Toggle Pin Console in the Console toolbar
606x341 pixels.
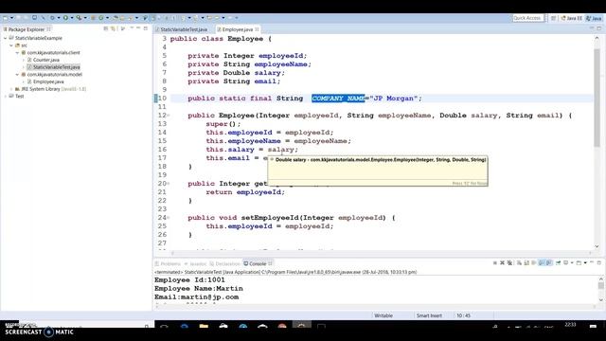pyautogui.click(x=558, y=263)
